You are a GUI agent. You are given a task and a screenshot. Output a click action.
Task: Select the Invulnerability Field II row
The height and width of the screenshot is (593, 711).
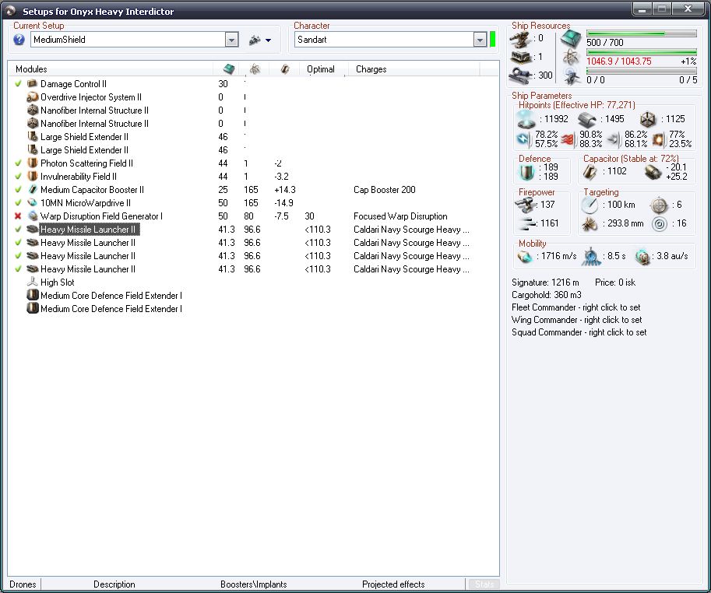tap(253, 176)
